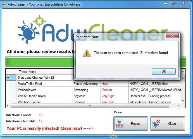The height and width of the screenshot is (139, 193).
Task: Close the AdwCleaner main window
Action: pos(183,3)
